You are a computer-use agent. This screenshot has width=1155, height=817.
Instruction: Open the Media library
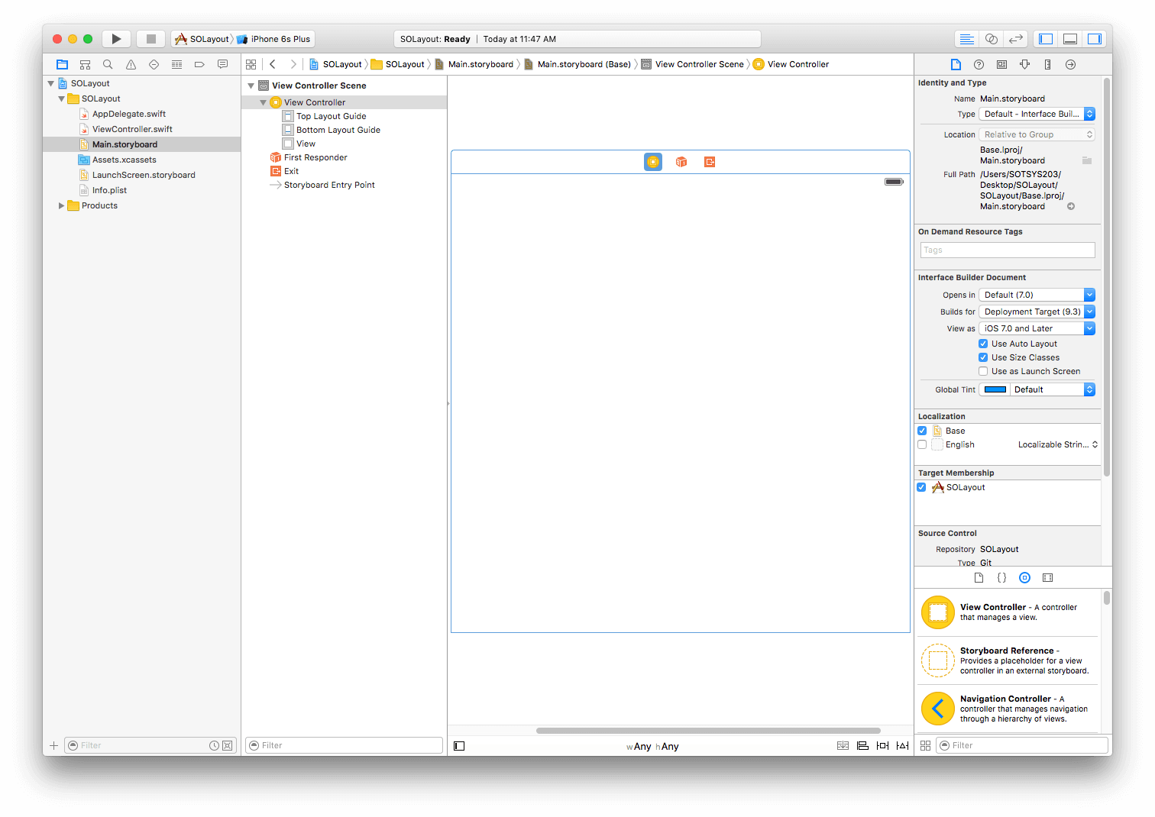[1047, 578]
